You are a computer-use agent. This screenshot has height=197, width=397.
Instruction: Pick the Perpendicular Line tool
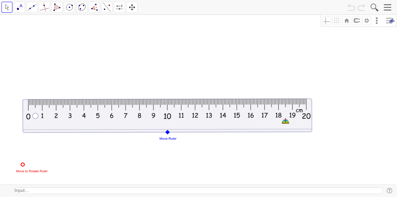[44, 7]
